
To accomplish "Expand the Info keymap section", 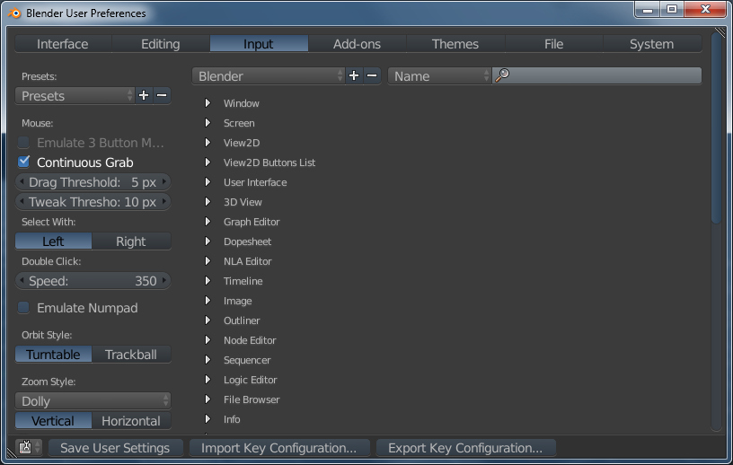I will coord(208,418).
